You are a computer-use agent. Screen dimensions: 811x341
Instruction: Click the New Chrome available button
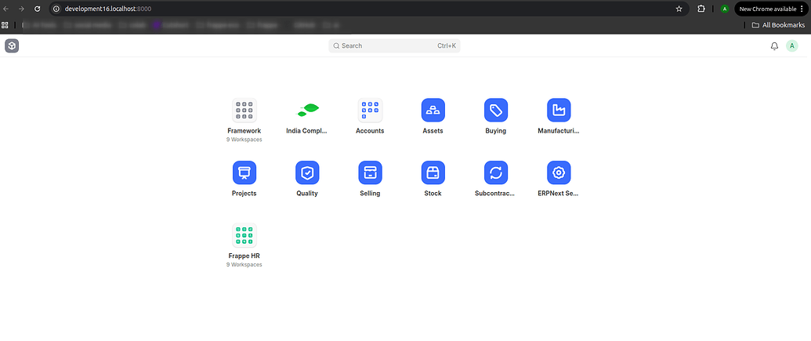tap(771, 9)
